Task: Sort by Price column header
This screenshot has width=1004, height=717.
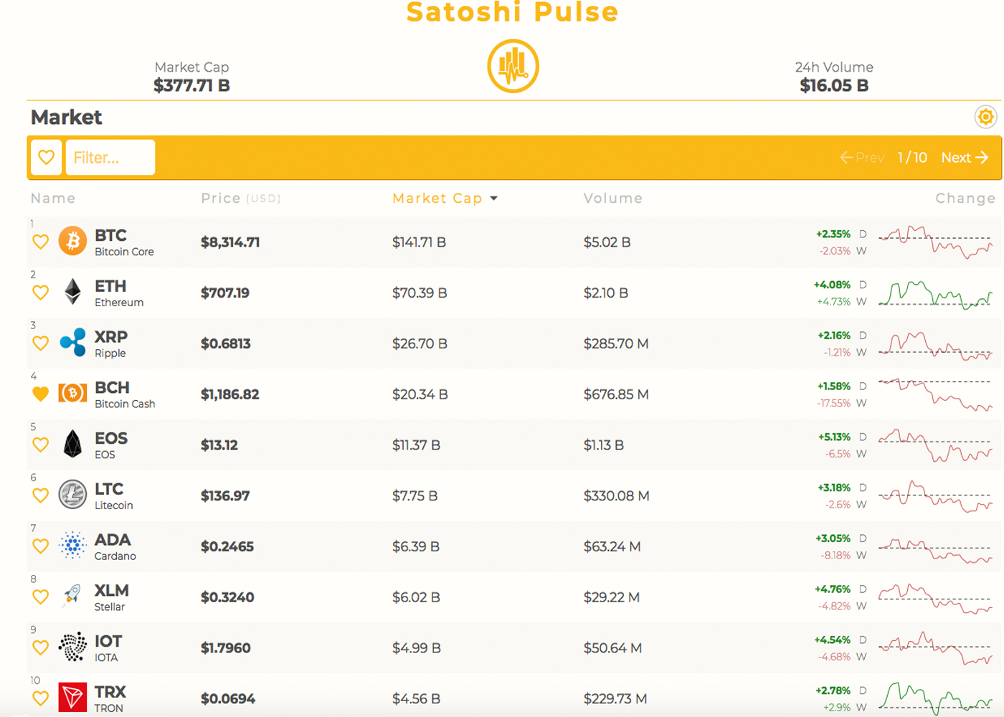Action: (x=241, y=199)
